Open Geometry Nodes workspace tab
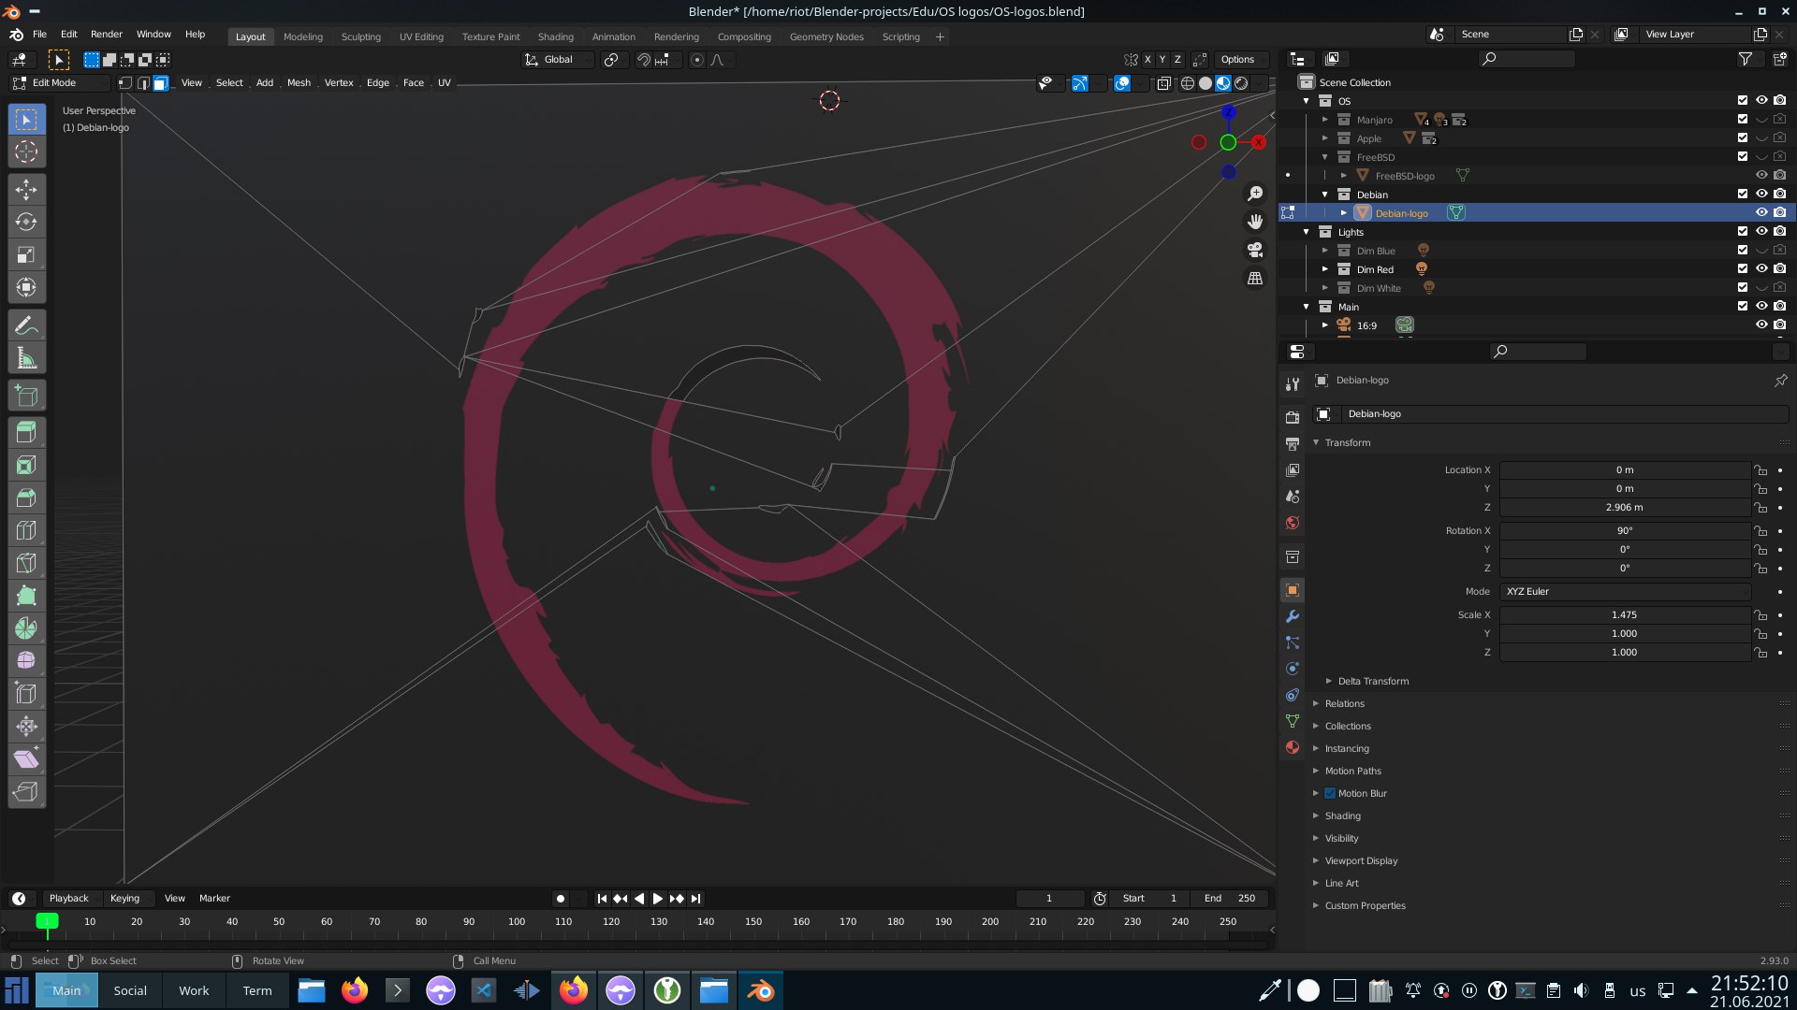This screenshot has height=1010, width=1797. 826,37
